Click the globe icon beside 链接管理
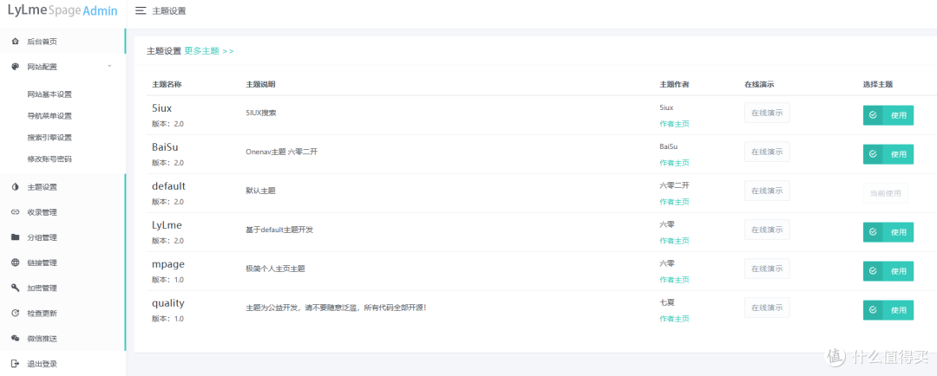Viewport: 937px width, 376px height. [x=16, y=263]
